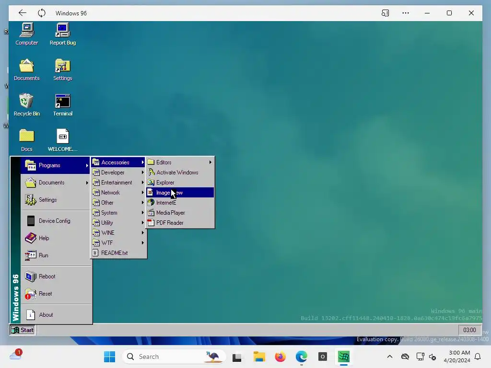Launch PDF Reader from Accessories
Viewport: 491px width, 368px height.
180,222
